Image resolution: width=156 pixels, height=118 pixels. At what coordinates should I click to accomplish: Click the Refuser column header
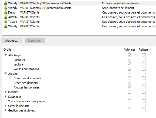(x=144, y=50)
